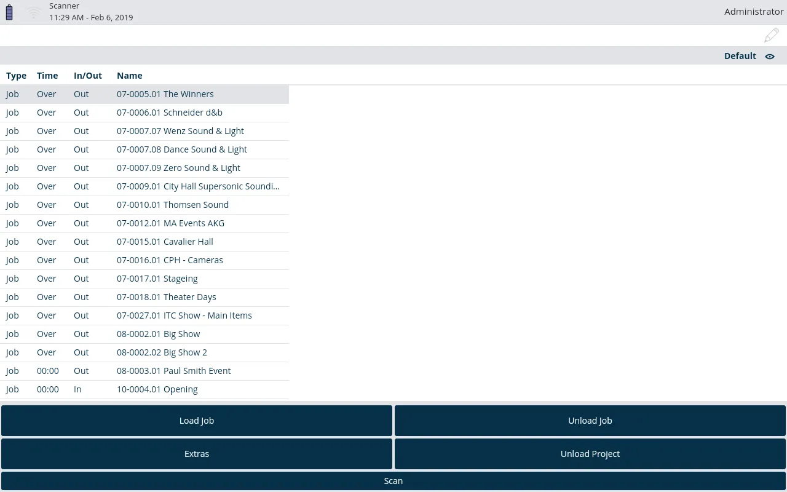Select job 07-0012.01 MA Events AKG
This screenshot has width=787, height=492.
[144, 223]
